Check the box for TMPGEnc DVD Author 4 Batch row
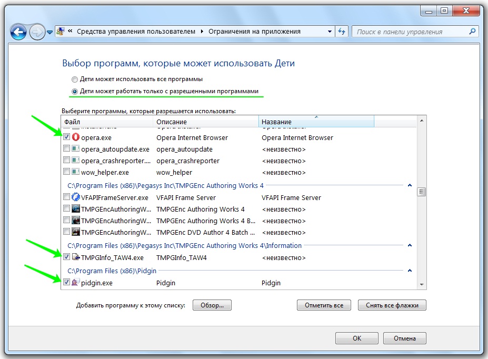This screenshot has height=359, width=488. 66,232
